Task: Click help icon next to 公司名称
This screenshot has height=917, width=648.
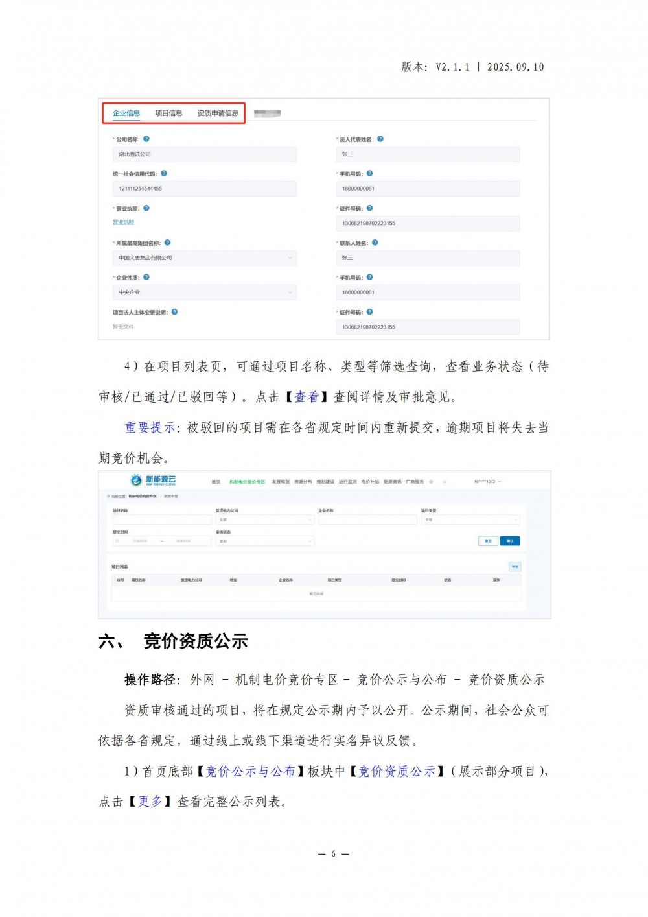Action: pyautogui.click(x=146, y=139)
